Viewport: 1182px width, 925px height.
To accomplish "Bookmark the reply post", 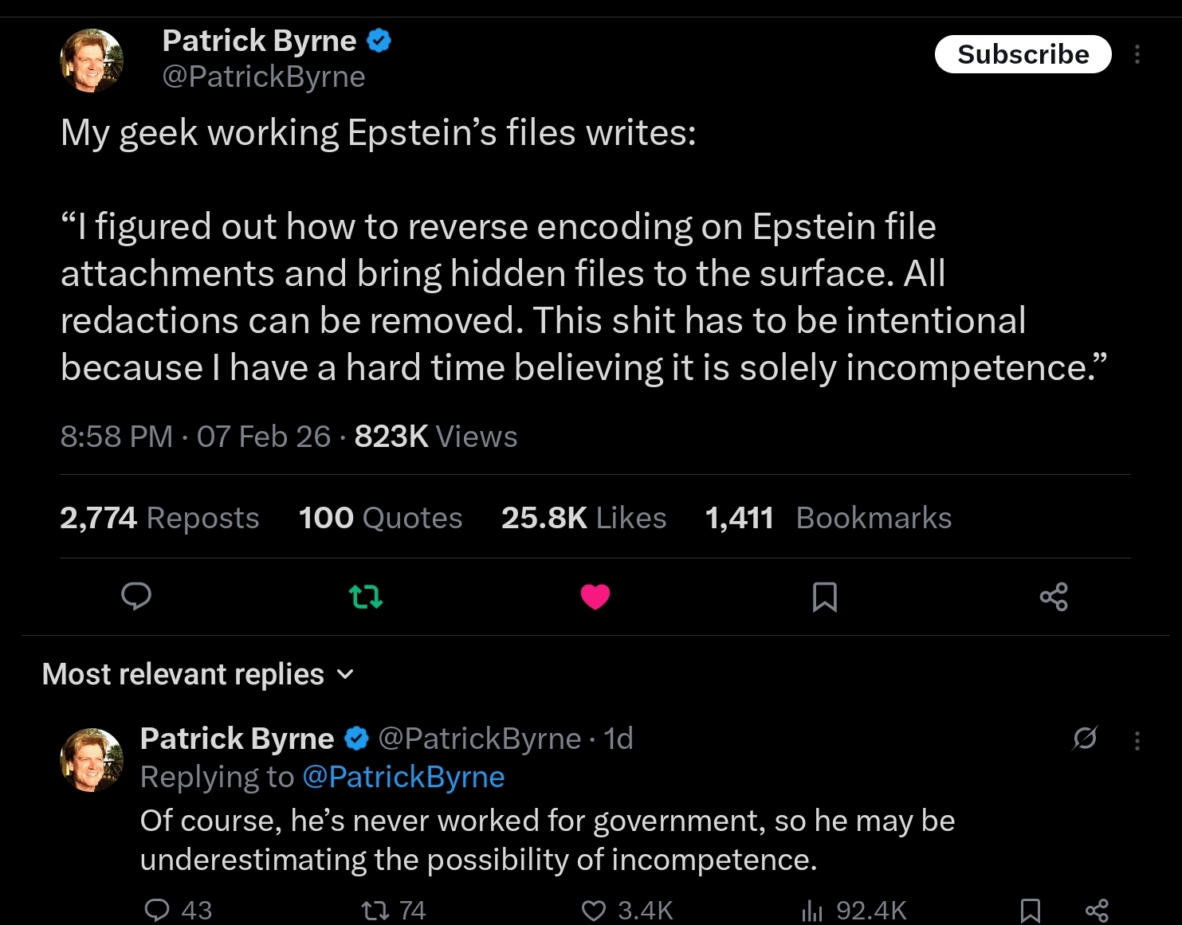I will [1031, 910].
